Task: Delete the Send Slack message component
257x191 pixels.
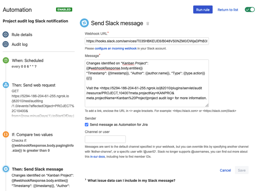Action: (x=148, y=23)
